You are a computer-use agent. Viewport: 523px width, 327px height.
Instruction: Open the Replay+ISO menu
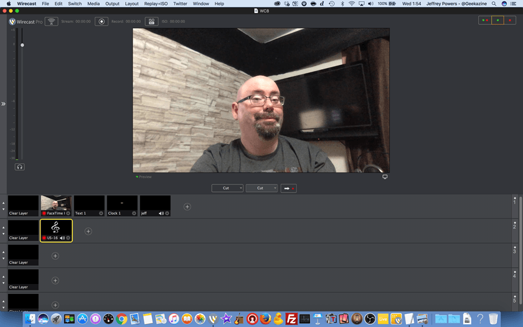point(156,4)
